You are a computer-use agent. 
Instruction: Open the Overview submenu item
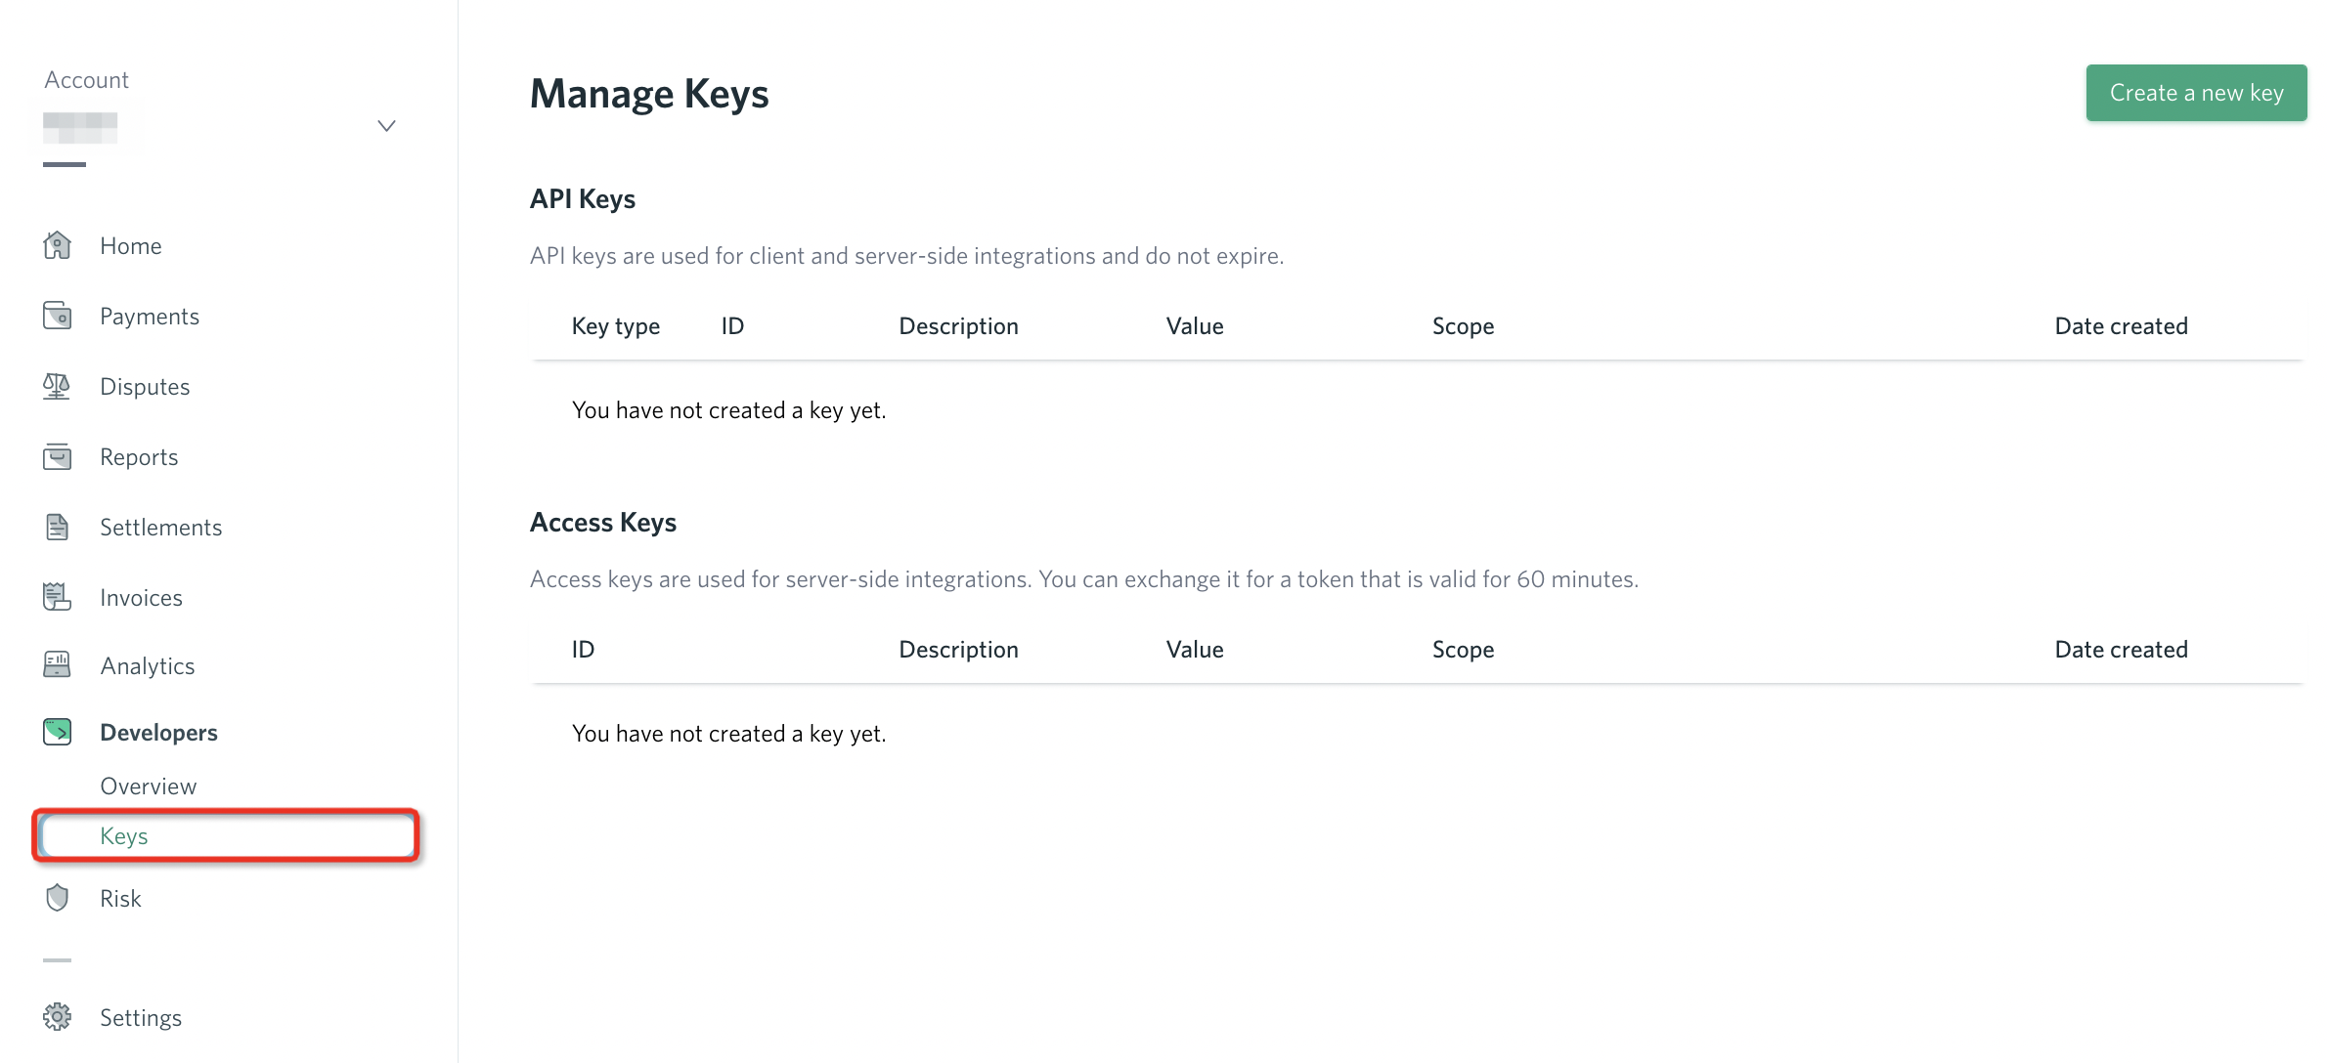coord(149,787)
